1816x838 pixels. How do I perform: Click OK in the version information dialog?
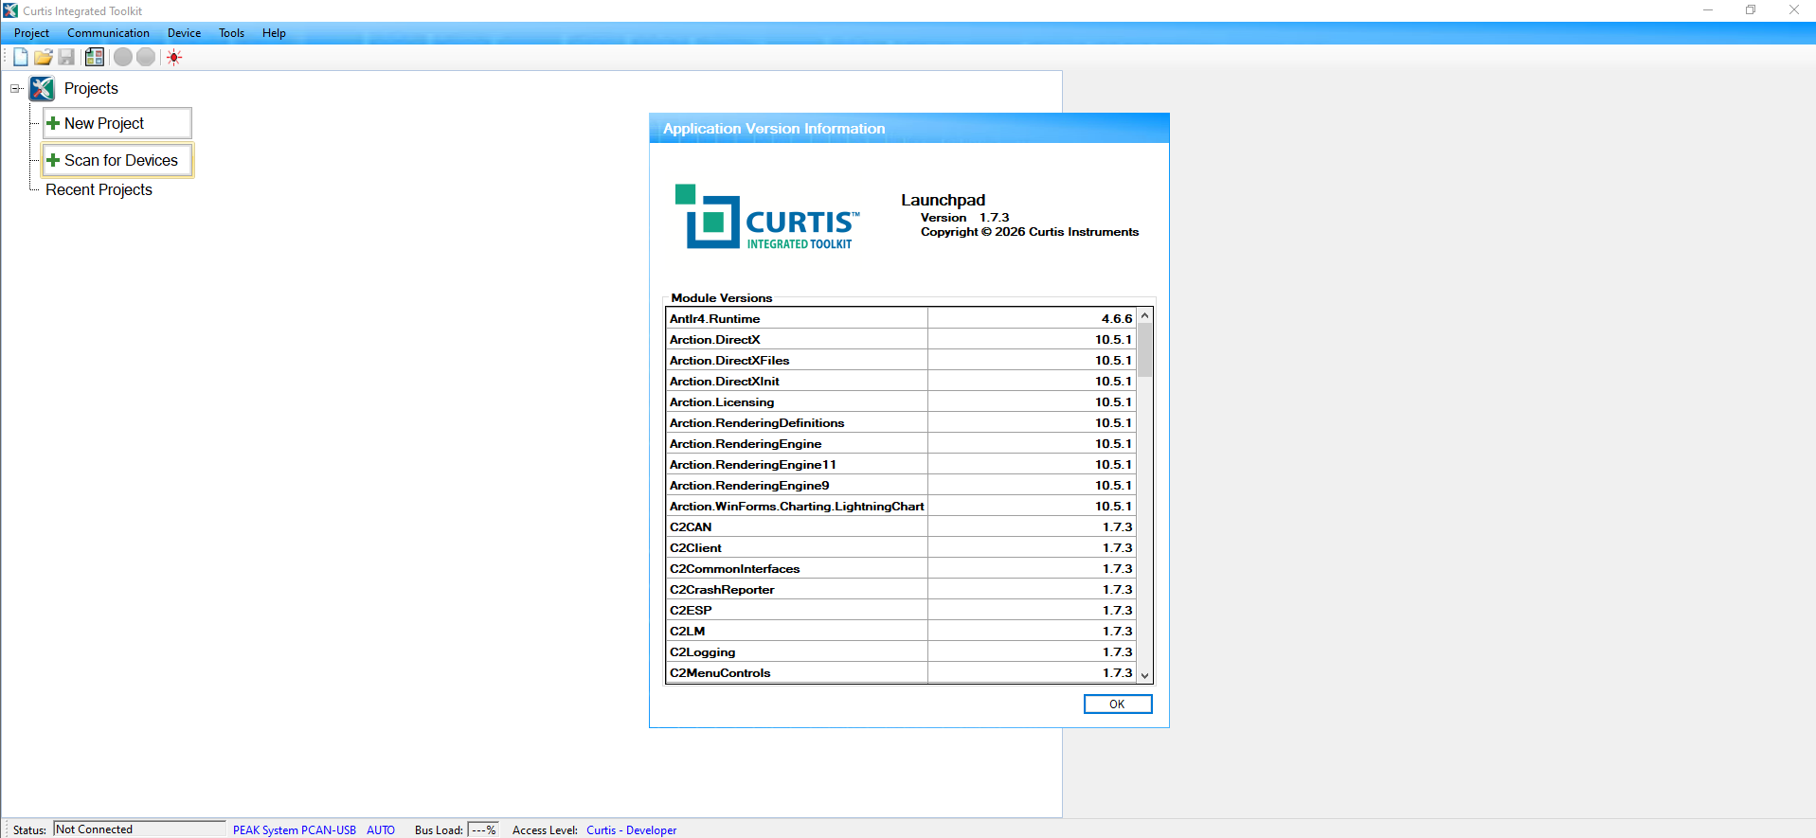(x=1118, y=704)
